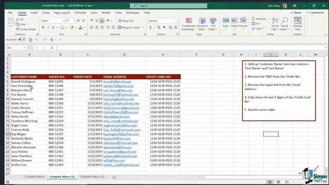Decrease font size button
The height and width of the screenshot is (185, 329).
coord(83,21)
